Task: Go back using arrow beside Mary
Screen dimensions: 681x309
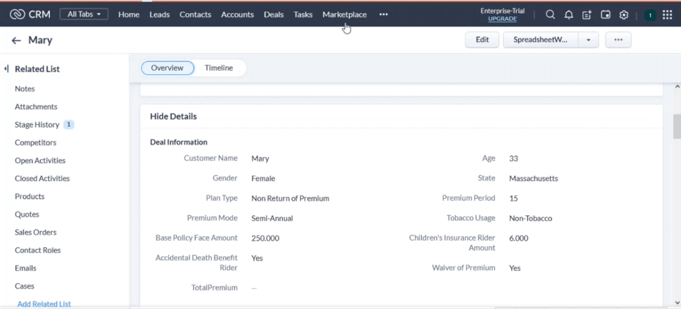Action: 16,40
